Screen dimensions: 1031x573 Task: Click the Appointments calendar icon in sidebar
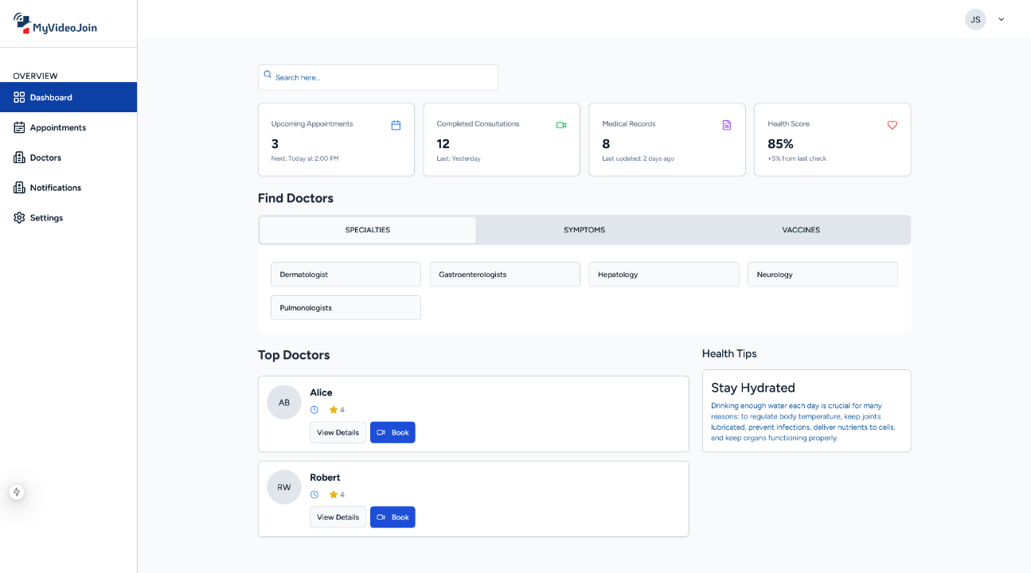(x=19, y=127)
